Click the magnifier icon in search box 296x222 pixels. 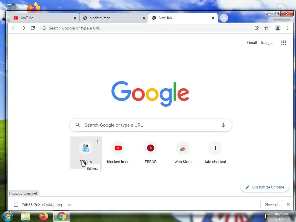[x=77, y=125]
